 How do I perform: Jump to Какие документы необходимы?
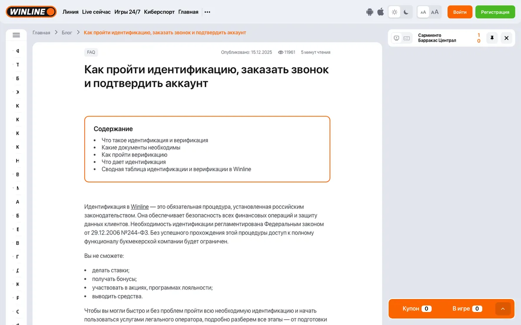click(x=141, y=147)
